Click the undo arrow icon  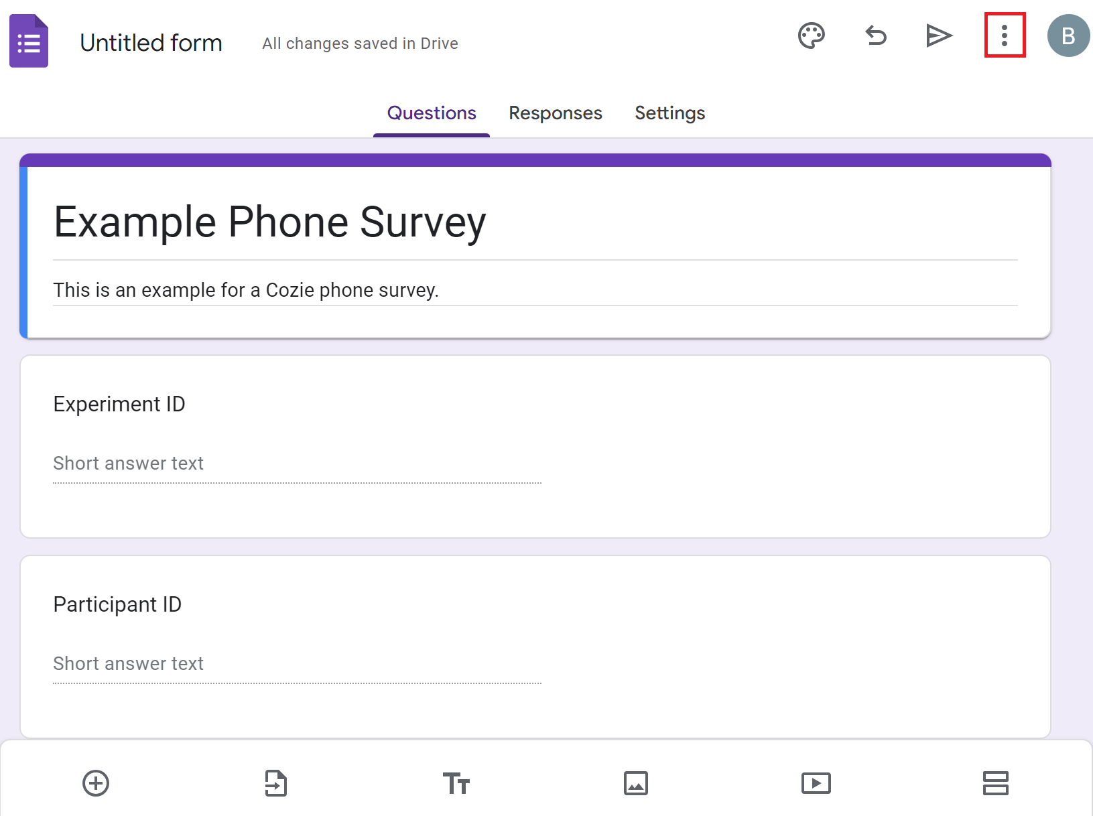tap(875, 36)
